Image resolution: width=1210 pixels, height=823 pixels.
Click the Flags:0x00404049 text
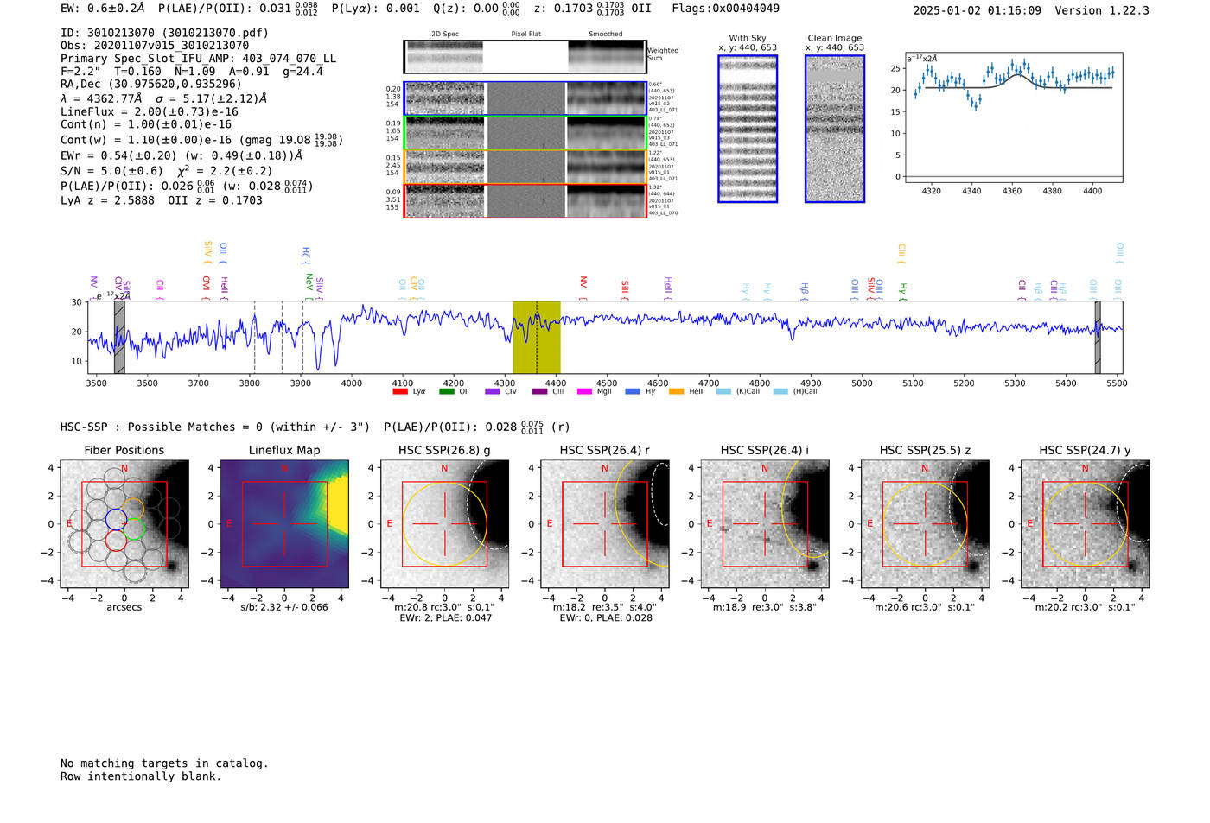(725, 9)
